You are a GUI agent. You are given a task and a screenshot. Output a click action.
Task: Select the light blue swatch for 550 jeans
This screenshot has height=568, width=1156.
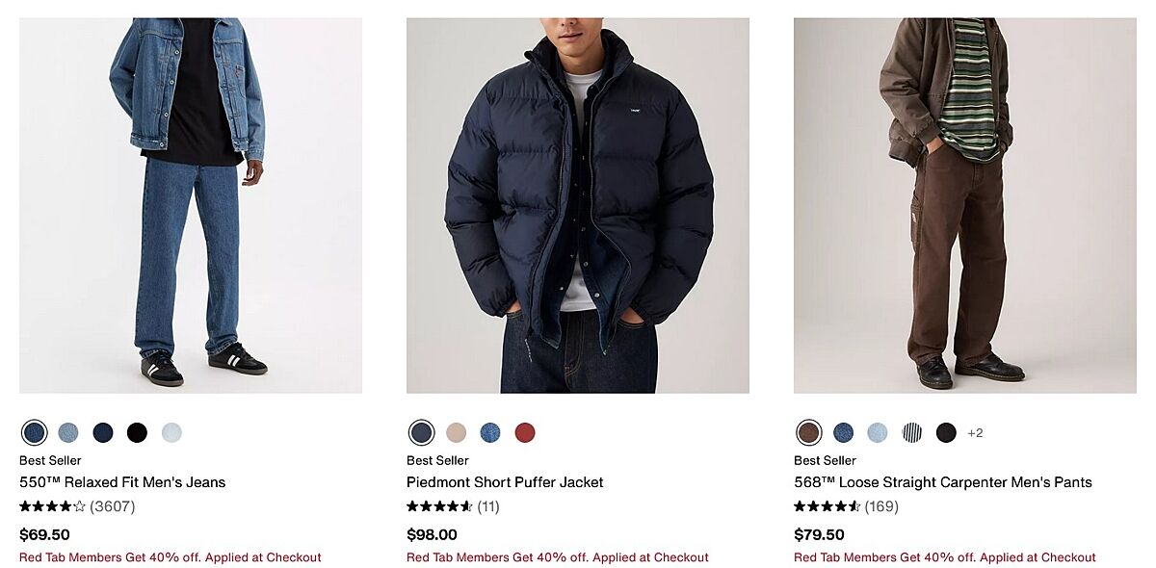[68, 432]
